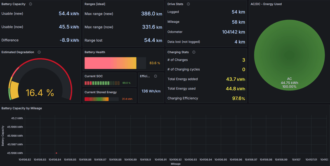The width and height of the screenshot is (330, 166).
Task: Open the Current Stored Energy panel title
Action: [x=101, y=92]
